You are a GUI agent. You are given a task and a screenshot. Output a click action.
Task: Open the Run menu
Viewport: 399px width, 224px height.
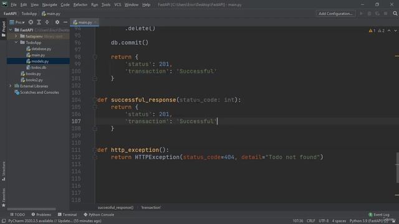[x=94, y=4]
